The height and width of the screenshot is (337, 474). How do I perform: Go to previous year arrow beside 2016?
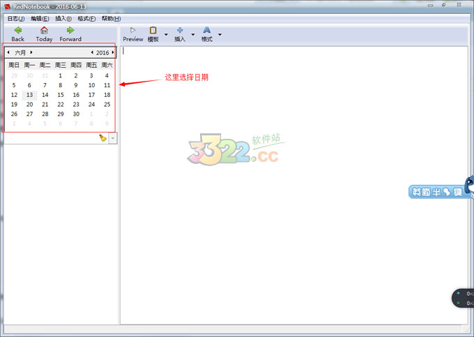click(92, 52)
